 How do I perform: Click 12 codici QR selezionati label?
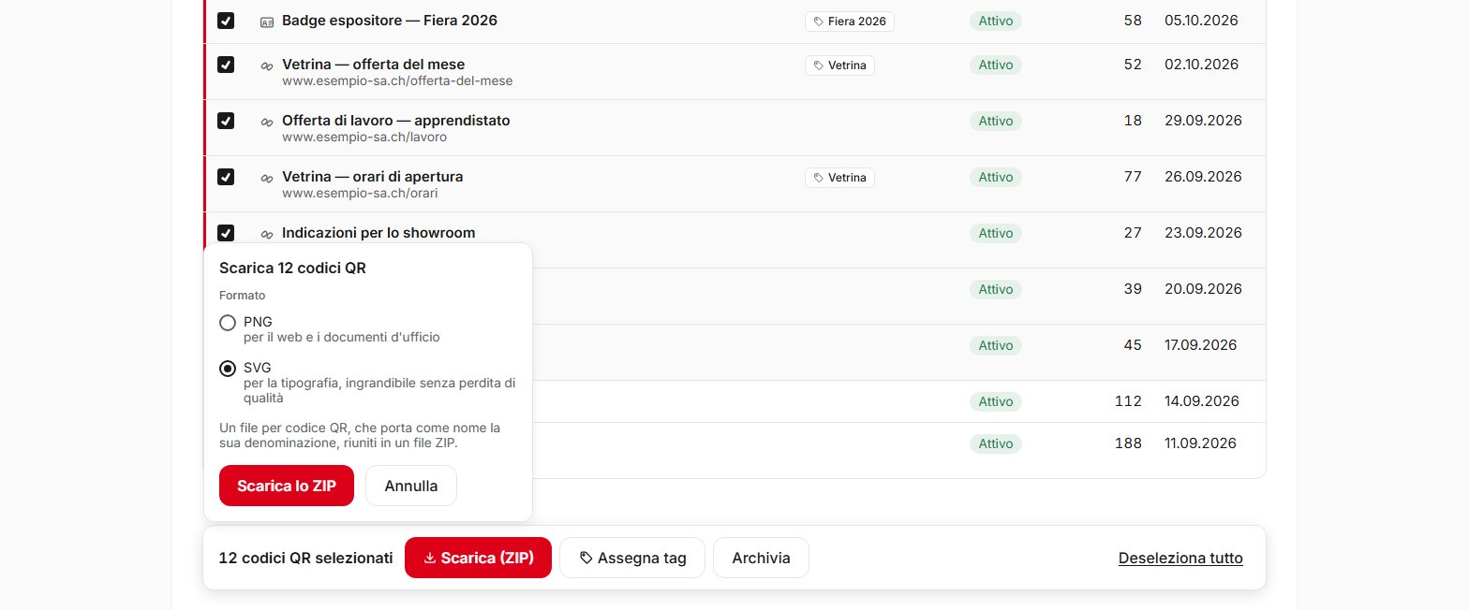tap(305, 558)
